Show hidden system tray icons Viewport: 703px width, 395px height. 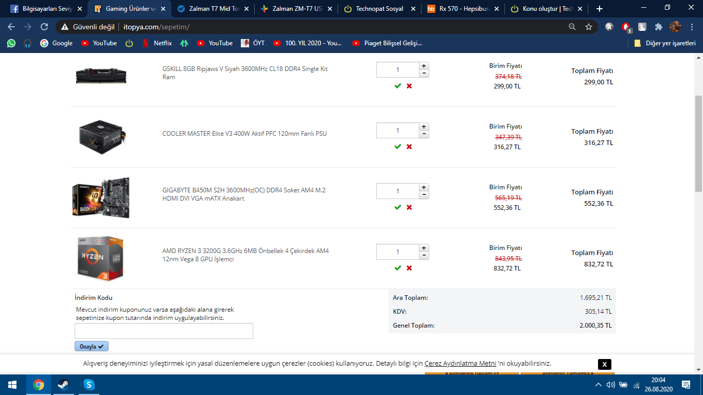[x=599, y=385]
